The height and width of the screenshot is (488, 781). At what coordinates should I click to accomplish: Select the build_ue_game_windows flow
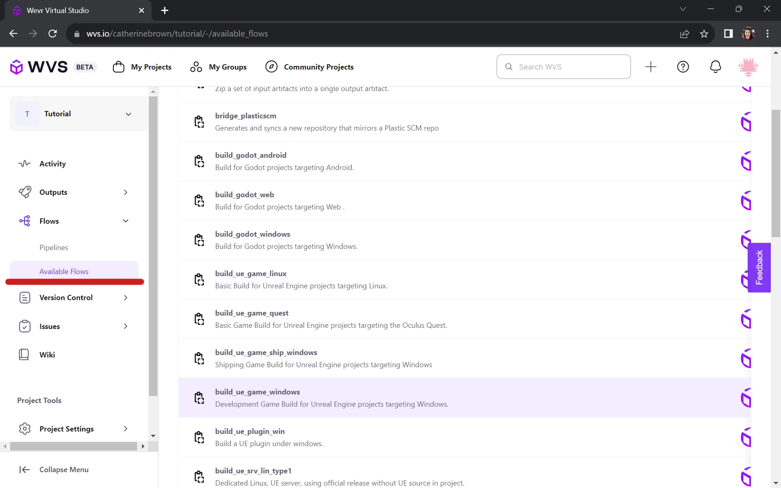click(257, 392)
